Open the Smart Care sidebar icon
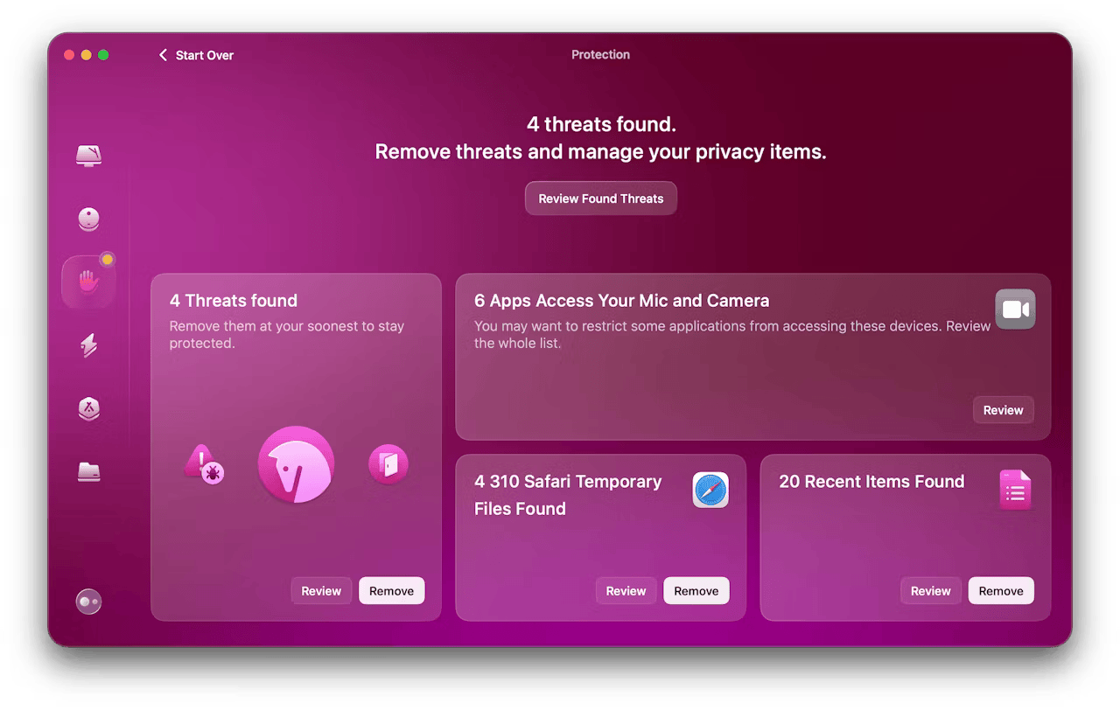This screenshot has width=1120, height=710. click(88, 157)
